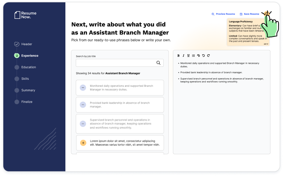This screenshot has width=283, height=176.
Task: Open the Education step in sidebar
Action: [x=28, y=67]
